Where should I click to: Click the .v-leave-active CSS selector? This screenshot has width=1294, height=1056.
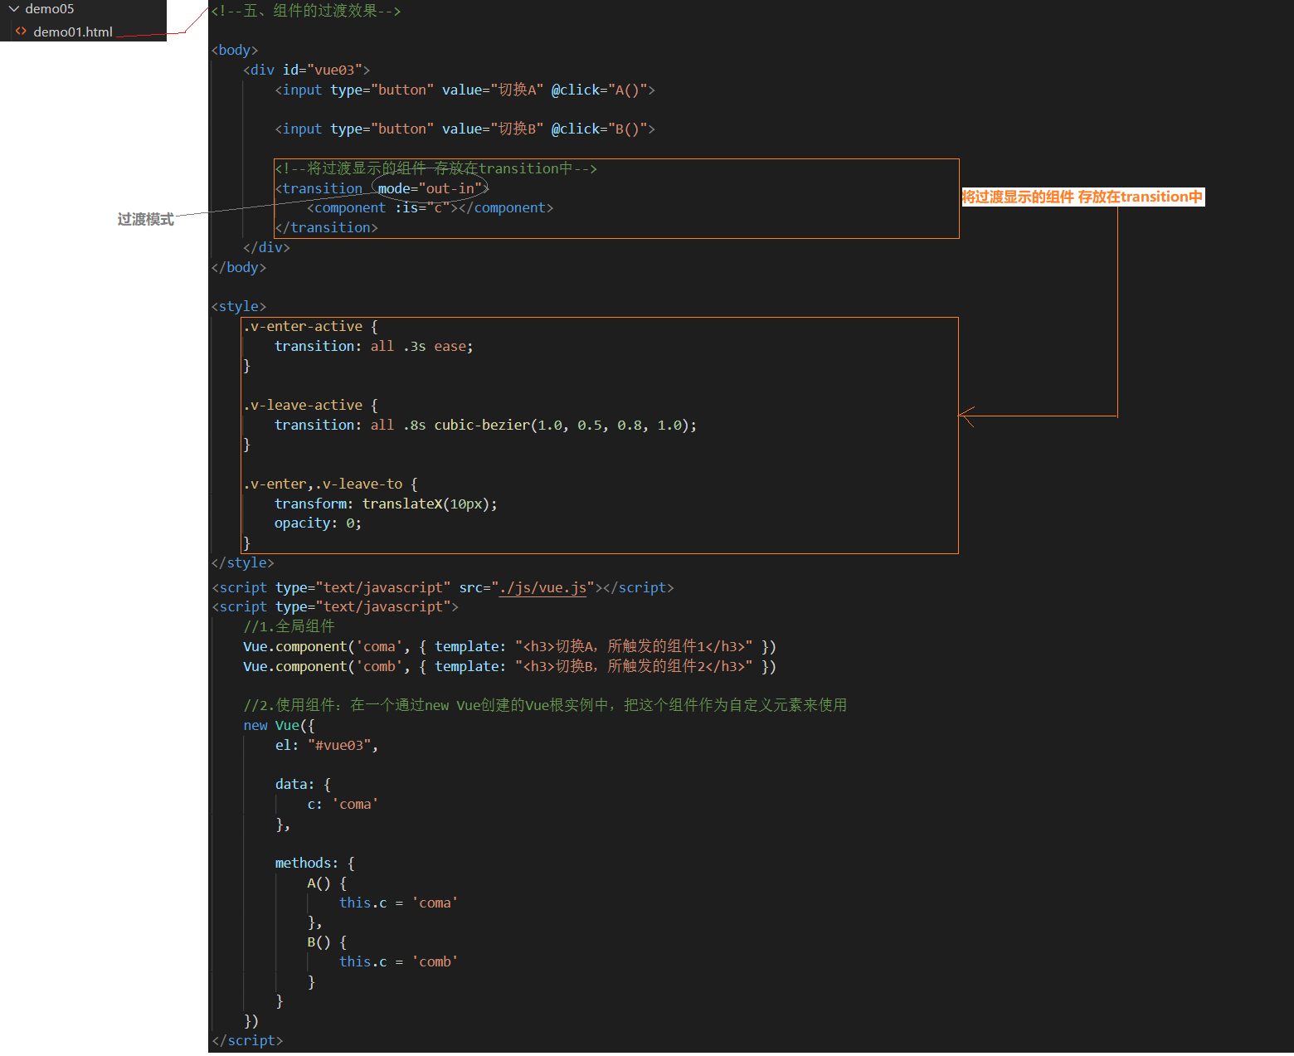(303, 406)
